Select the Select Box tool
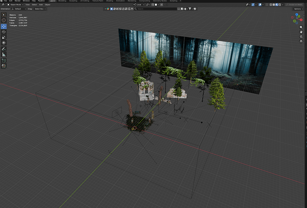Viewport: 307px width, 208px height. [4, 15]
